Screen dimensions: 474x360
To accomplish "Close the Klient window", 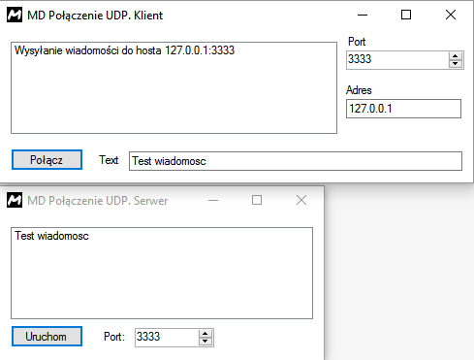I will [x=451, y=15].
